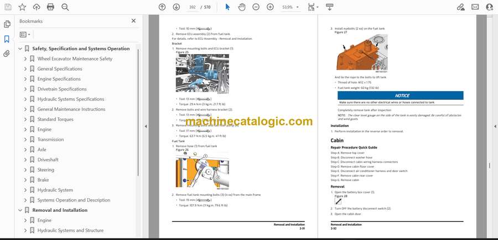
Task: Select the Steering bookmark
Action: coord(46,170)
